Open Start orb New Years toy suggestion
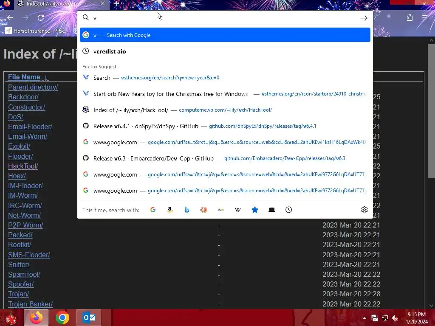This screenshot has height=326, width=435. point(225,94)
